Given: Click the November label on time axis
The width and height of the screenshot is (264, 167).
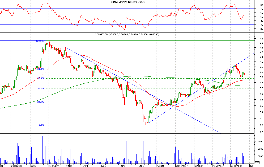Looking at the screenshot, I should tap(218, 166).
